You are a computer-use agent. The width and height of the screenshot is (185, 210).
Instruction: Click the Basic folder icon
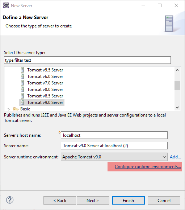click(x=16, y=109)
